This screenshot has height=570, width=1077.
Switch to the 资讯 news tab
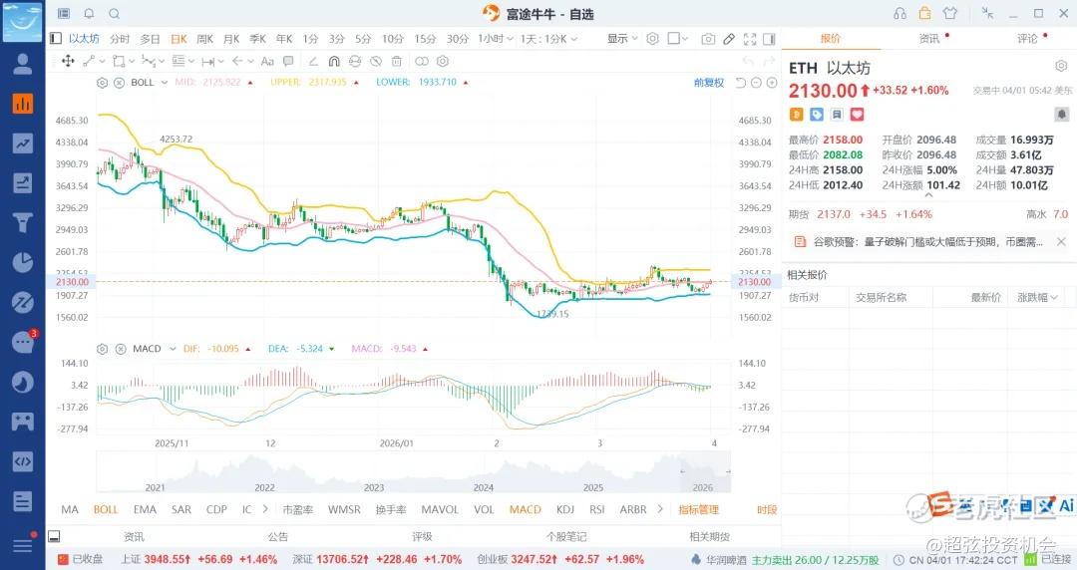[x=928, y=39]
